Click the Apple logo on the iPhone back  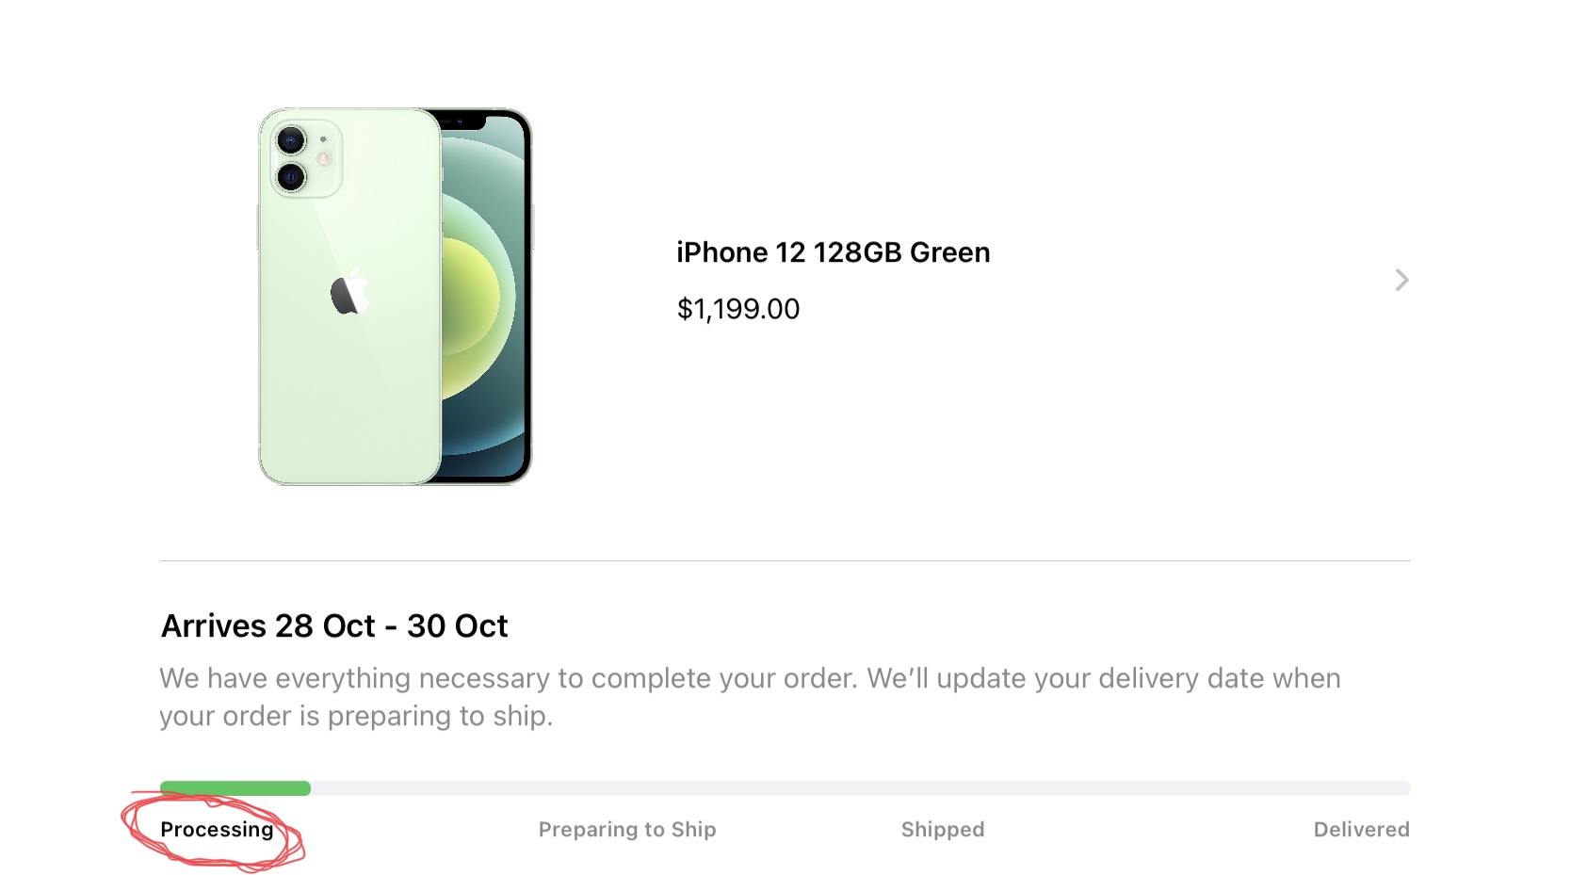(348, 292)
